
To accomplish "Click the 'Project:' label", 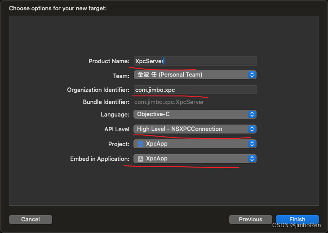I will coord(119,144).
